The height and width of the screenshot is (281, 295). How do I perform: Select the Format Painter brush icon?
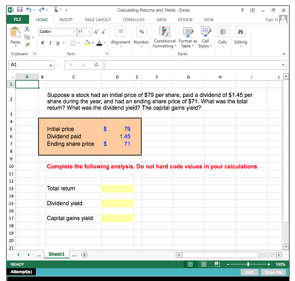27,44
